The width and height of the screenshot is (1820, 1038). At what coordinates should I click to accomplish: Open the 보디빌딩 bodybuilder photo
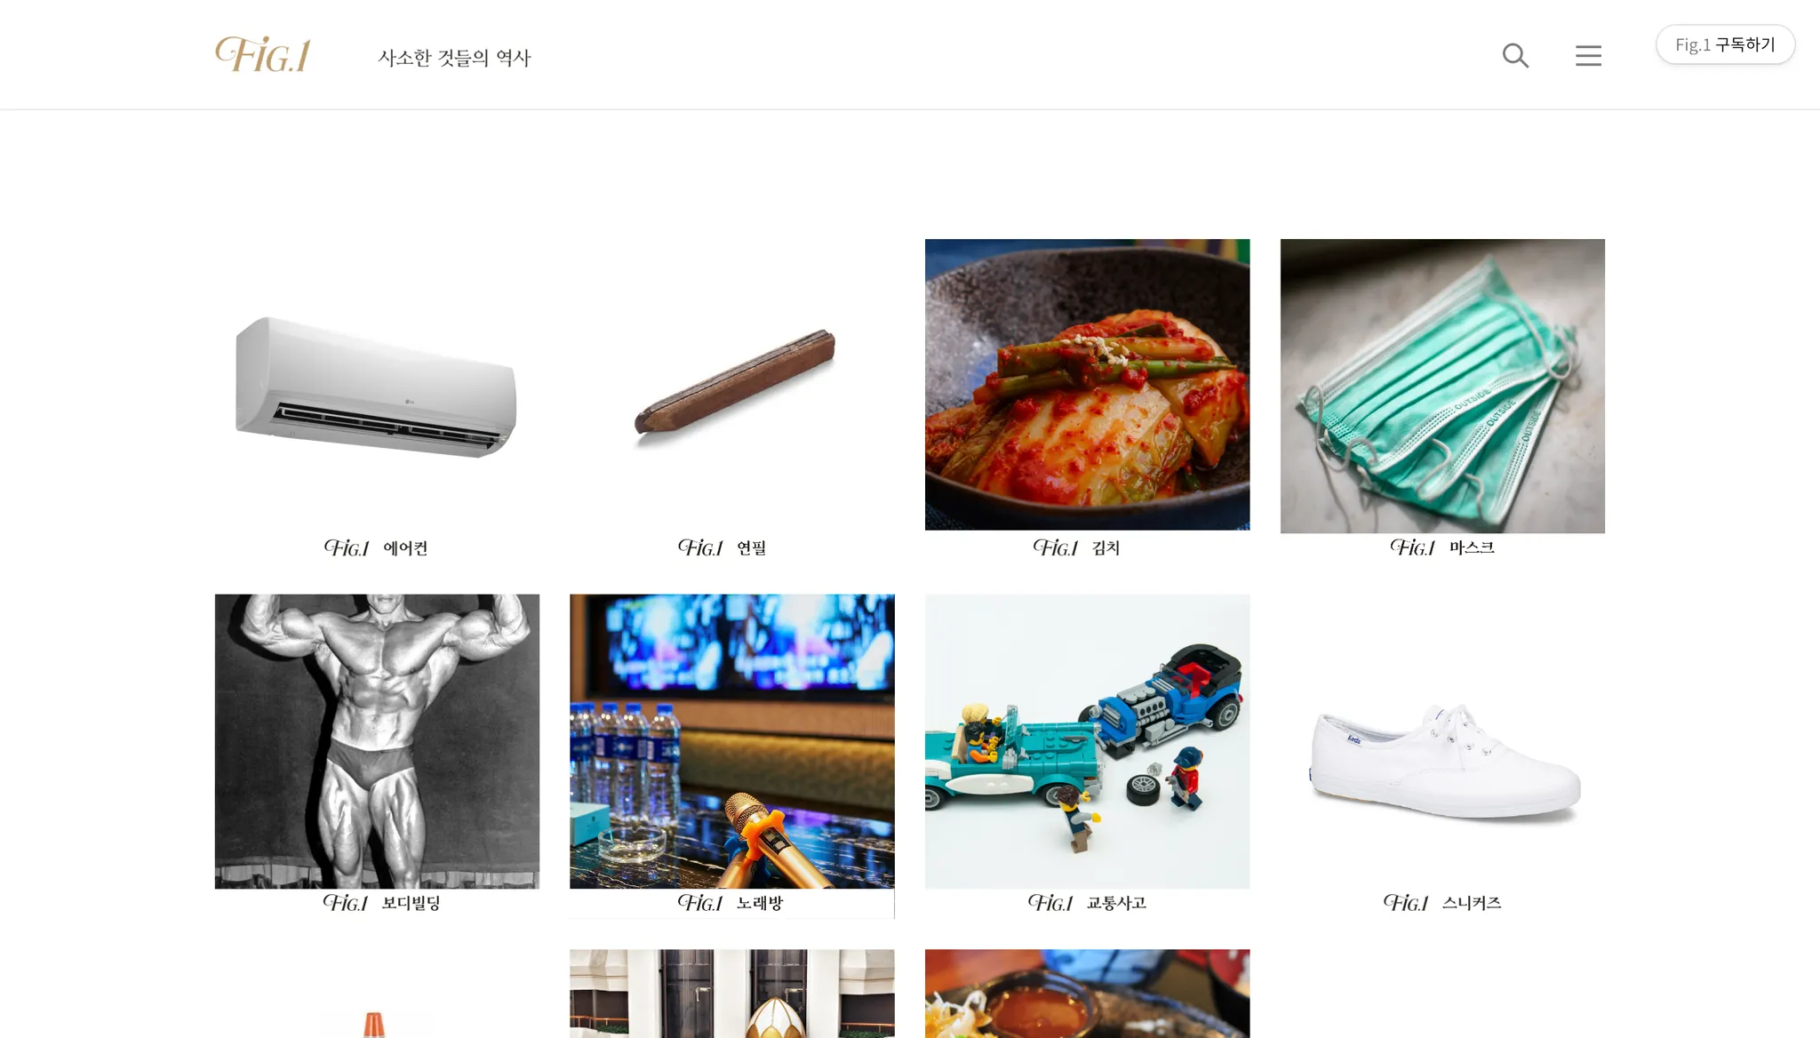[x=377, y=741]
